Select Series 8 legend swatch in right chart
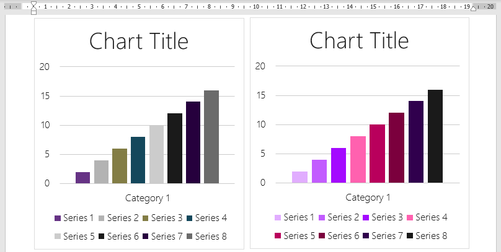 click(x=410, y=236)
